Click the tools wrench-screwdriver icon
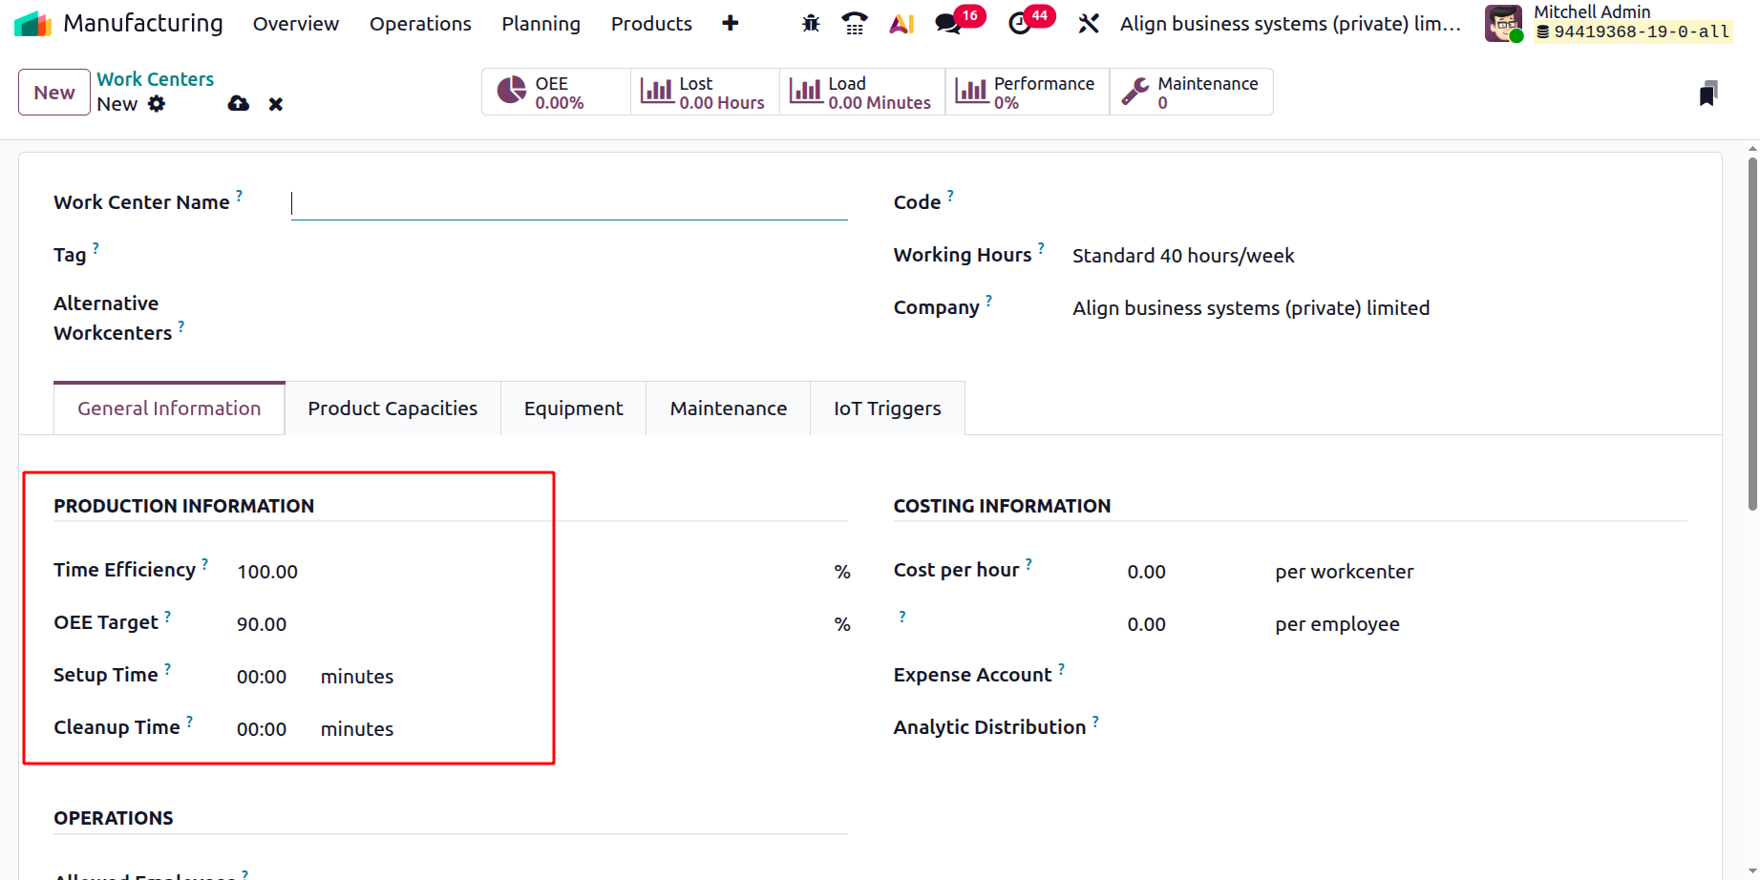The width and height of the screenshot is (1760, 880). pos(1089,23)
